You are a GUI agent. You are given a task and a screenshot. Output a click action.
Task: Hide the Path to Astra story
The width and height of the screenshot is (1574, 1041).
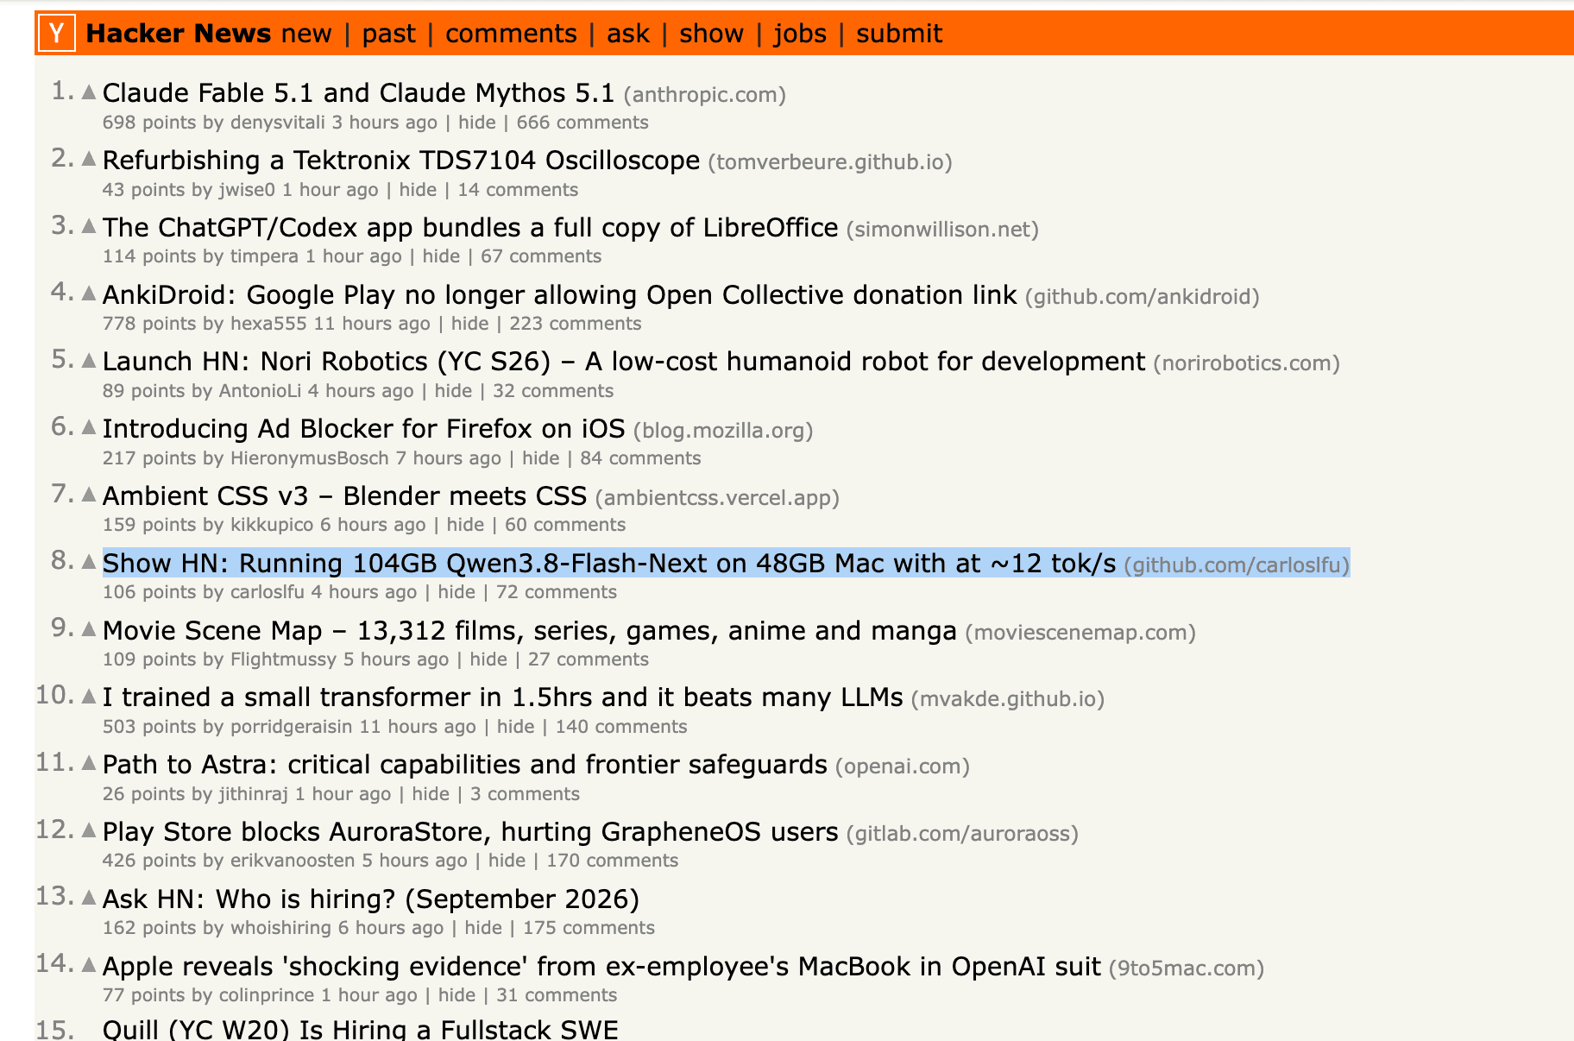point(431,794)
